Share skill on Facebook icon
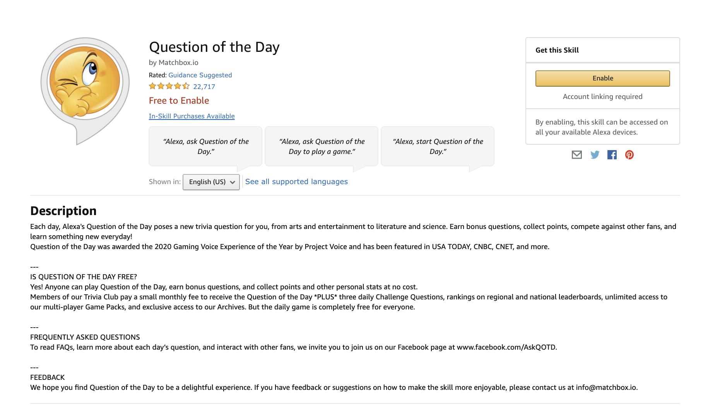708x410 pixels. (x=612, y=155)
